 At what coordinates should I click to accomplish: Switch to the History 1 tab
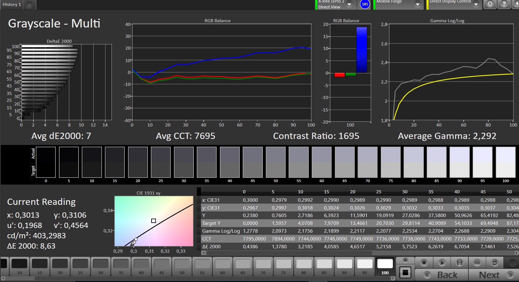12,4
